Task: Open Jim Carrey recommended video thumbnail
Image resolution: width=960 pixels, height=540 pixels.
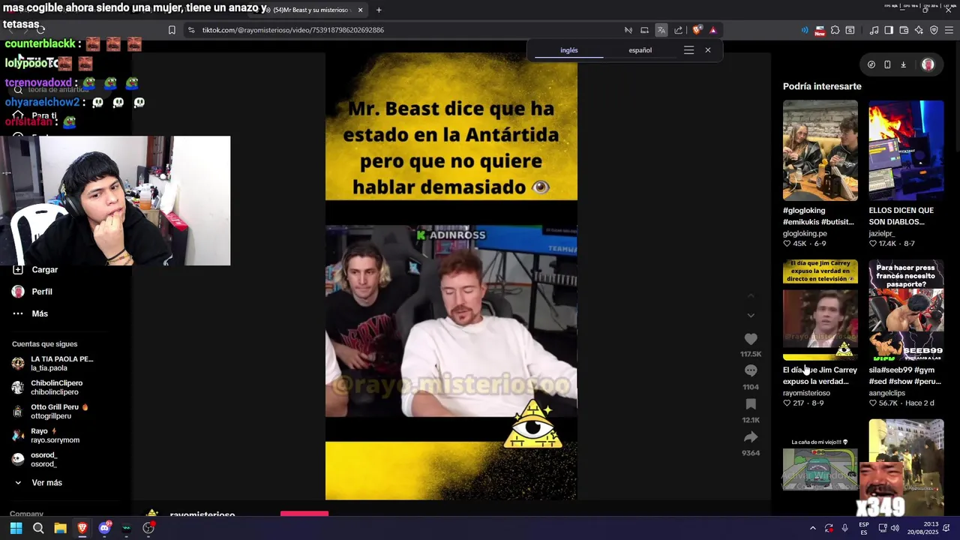Action: pyautogui.click(x=820, y=310)
